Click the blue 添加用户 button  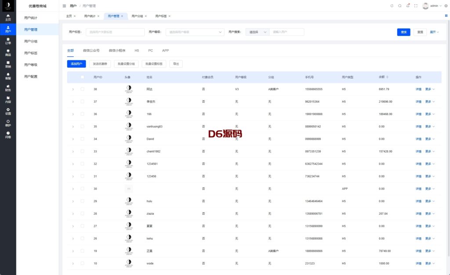pos(76,64)
